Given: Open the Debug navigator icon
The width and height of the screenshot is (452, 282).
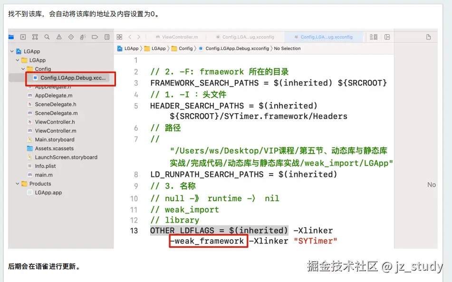Looking at the screenshot, I should 83,37.
